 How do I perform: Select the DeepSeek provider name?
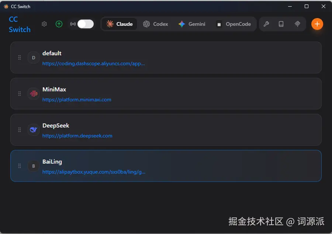[56, 126]
